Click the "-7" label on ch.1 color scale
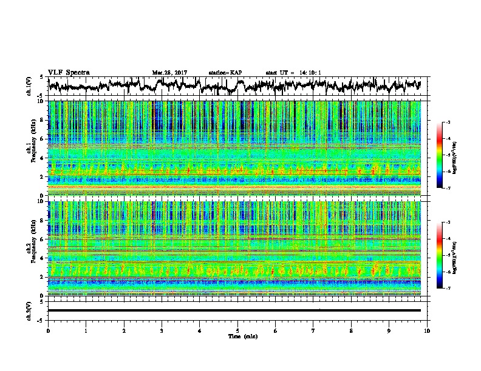This screenshot has width=481, height=371. pyautogui.click(x=448, y=188)
